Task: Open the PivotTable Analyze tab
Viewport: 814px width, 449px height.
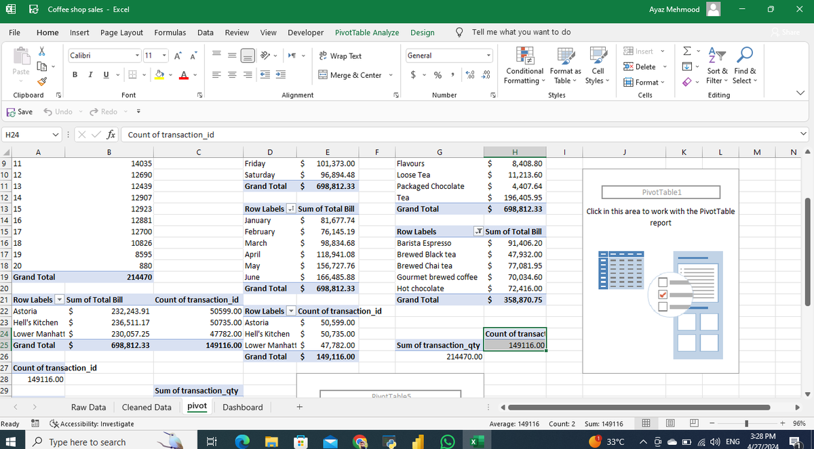Action: (x=367, y=32)
